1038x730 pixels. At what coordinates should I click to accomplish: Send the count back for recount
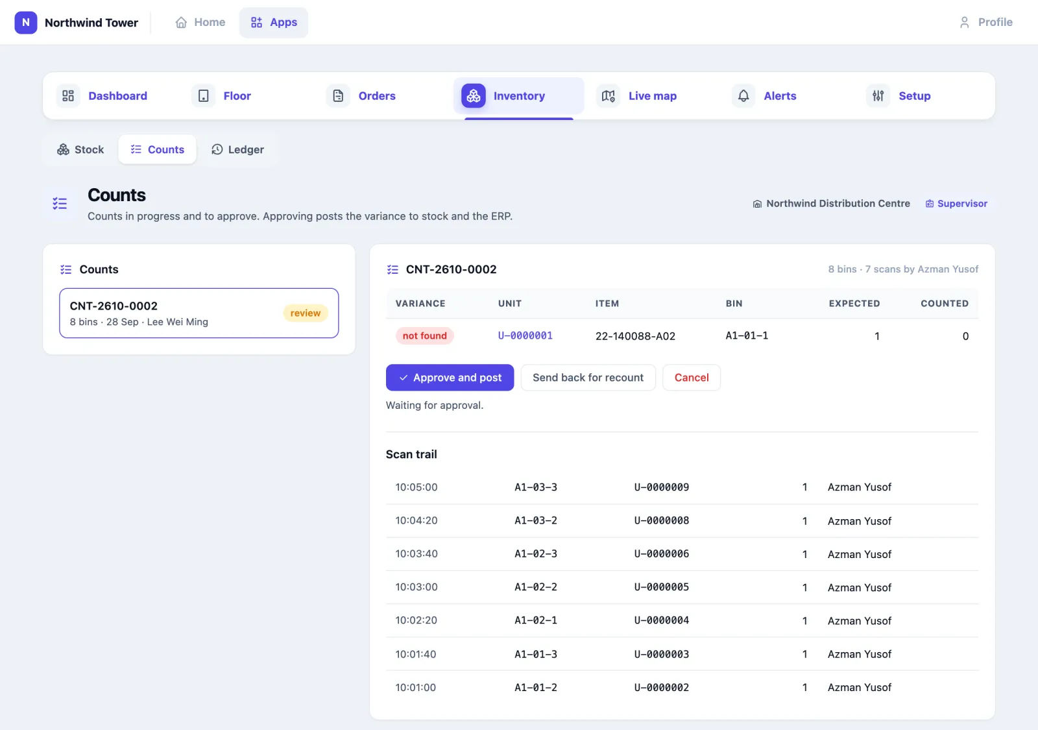pyautogui.click(x=588, y=378)
